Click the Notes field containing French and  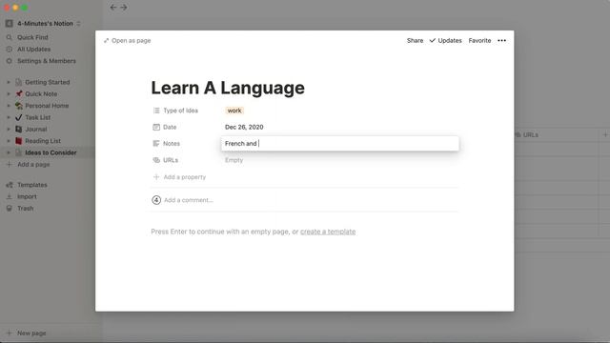[339, 144]
